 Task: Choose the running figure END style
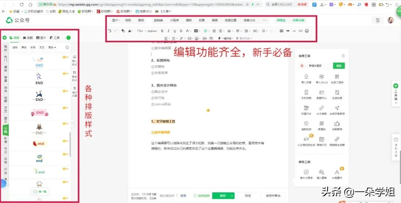[x=39, y=79]
